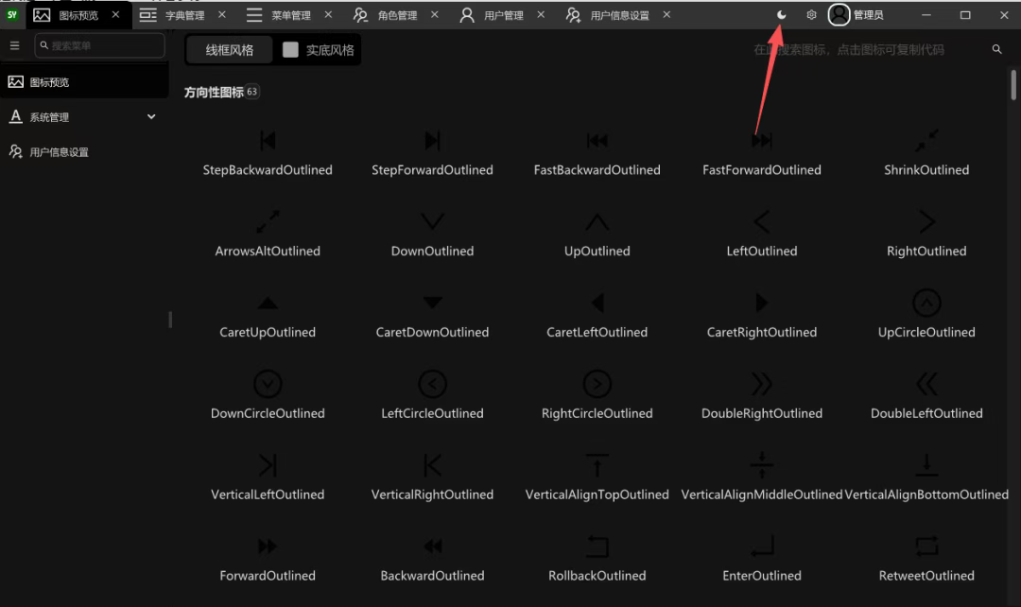
Task: Open the 角色管理 tab
Action: (x=397, y=15)
